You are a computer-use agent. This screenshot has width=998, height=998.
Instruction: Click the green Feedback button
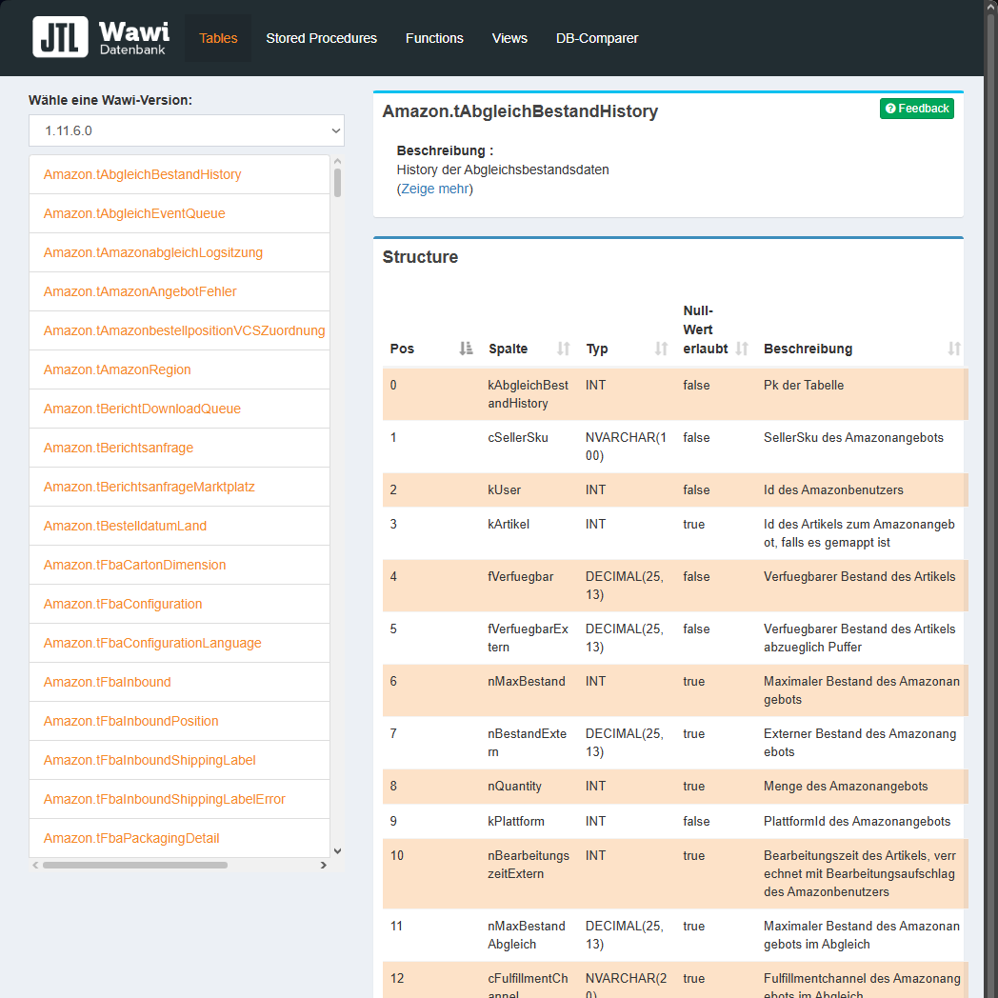[x=916, y=109]
